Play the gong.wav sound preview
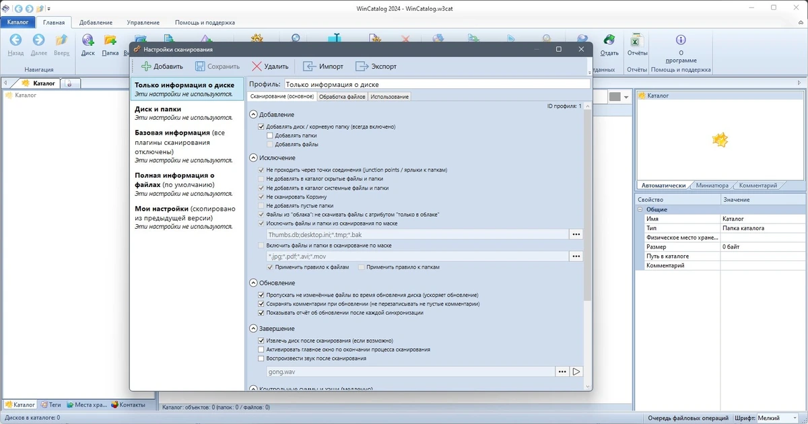The image size is (808, 424). (576, 372)
